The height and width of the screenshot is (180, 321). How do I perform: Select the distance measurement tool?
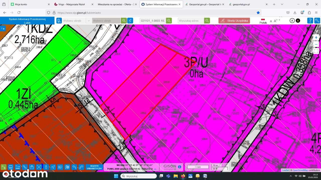click(18, 167)
